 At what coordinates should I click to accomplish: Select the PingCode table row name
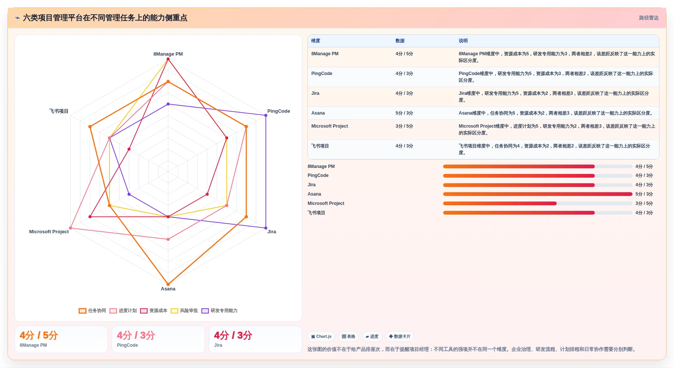point(322,74)
